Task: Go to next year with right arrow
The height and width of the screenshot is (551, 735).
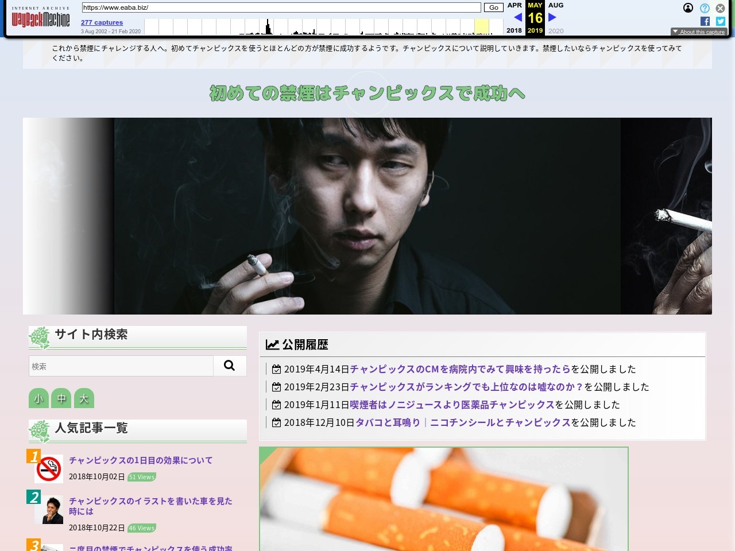Action: pyautogui.click(x=551, y=17)
